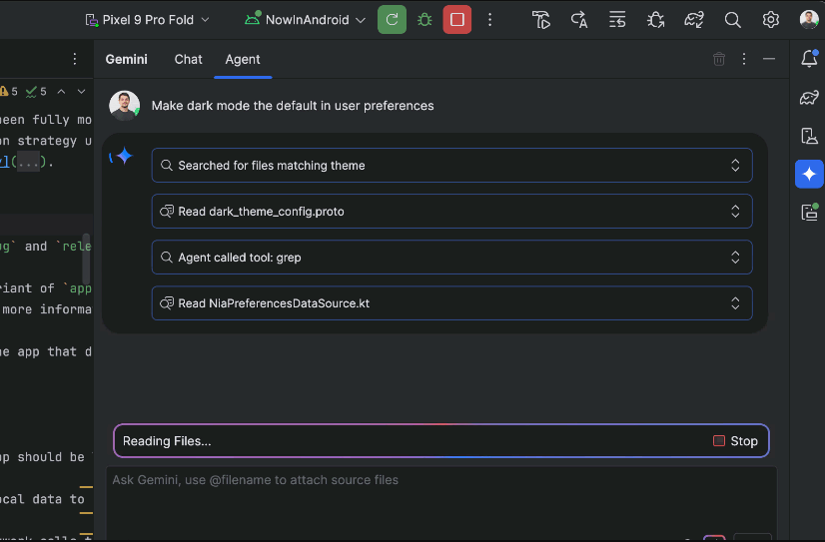Click the Sync Project with Gradle icon in the top toolbar

point(694,20)
